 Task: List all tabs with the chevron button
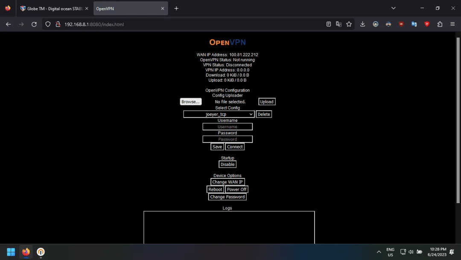tap(394, 8)
